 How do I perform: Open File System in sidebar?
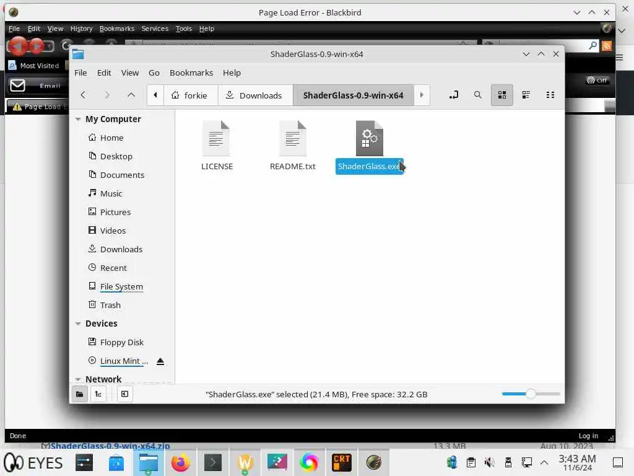121,286
